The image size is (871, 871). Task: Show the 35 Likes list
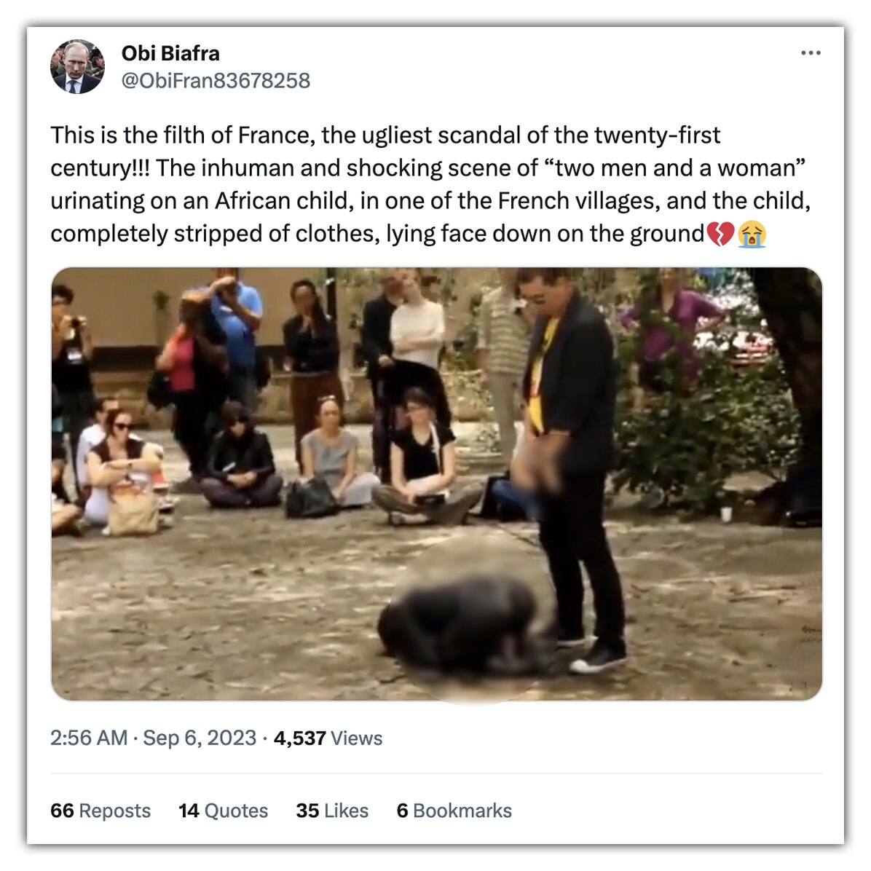pyautogui.click(x=332, y=811)
